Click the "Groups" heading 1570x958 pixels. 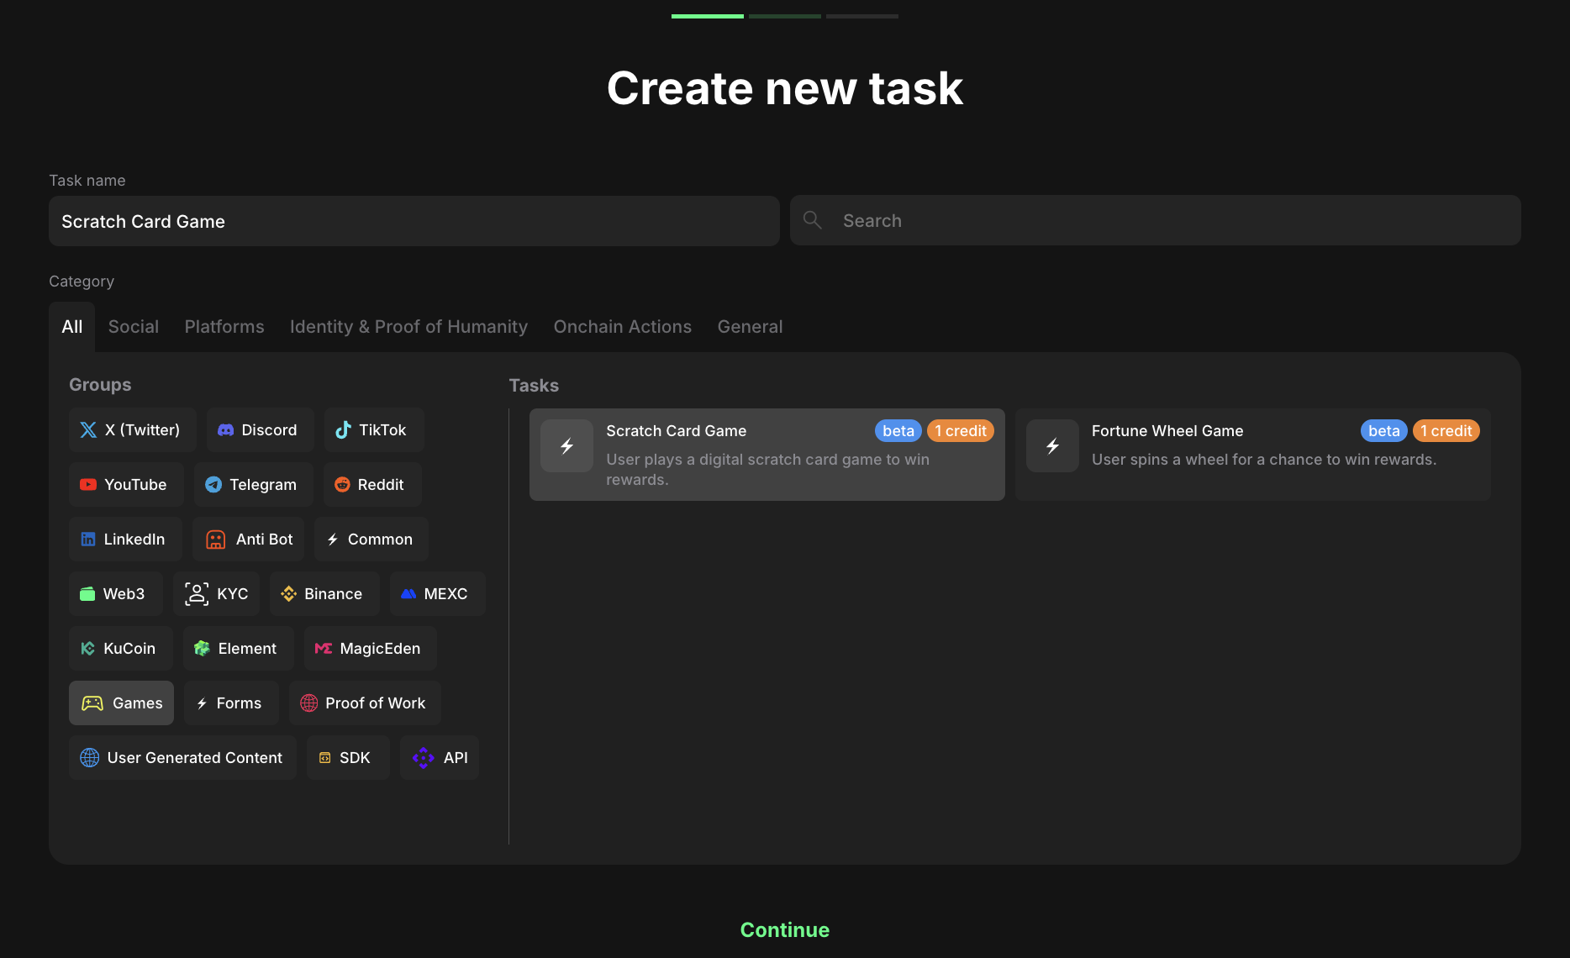click(100, 385)
